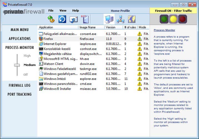Viewport: 199px width, 139px height.
Task: Click warning mode icon in Firefox row
Action: tap(140, 39)
